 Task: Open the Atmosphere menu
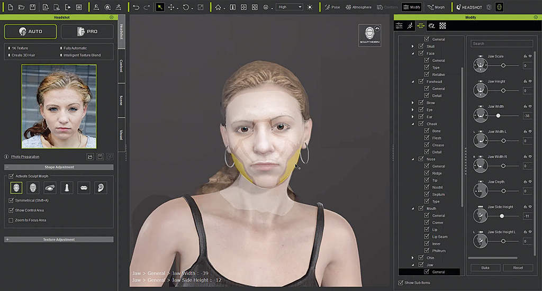[x=358, y=7]
